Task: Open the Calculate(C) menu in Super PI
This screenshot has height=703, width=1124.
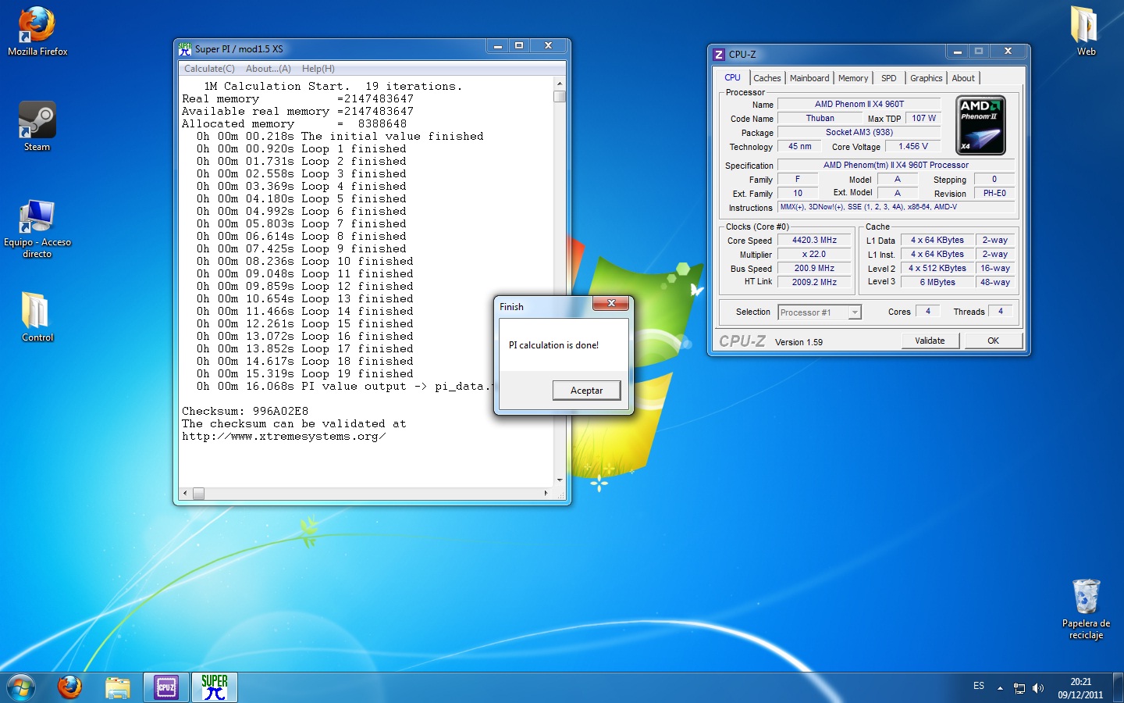Action: (x=209, y=69)
